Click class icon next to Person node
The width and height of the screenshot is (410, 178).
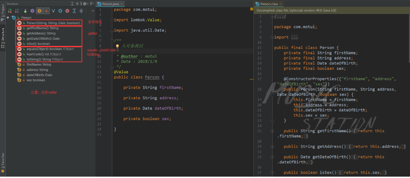tap(14, 18)
